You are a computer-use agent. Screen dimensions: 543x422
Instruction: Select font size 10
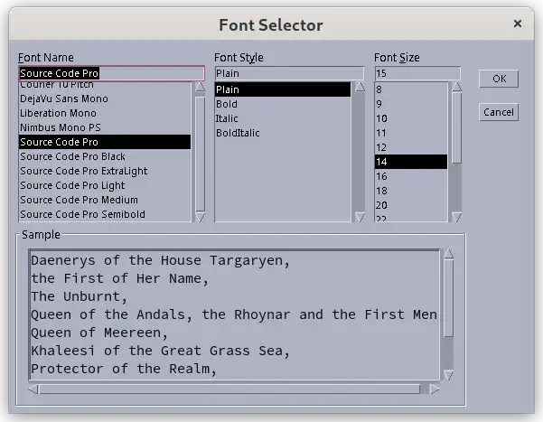(411, 119)
